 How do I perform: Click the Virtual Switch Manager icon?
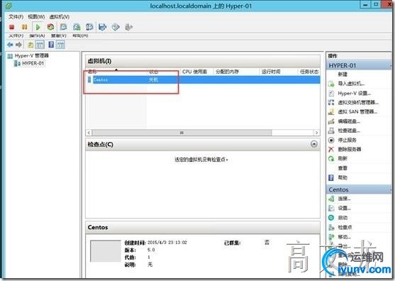click(331, 102)
